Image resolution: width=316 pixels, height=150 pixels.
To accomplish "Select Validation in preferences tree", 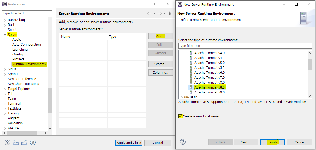I will click(x=15, y=123).
